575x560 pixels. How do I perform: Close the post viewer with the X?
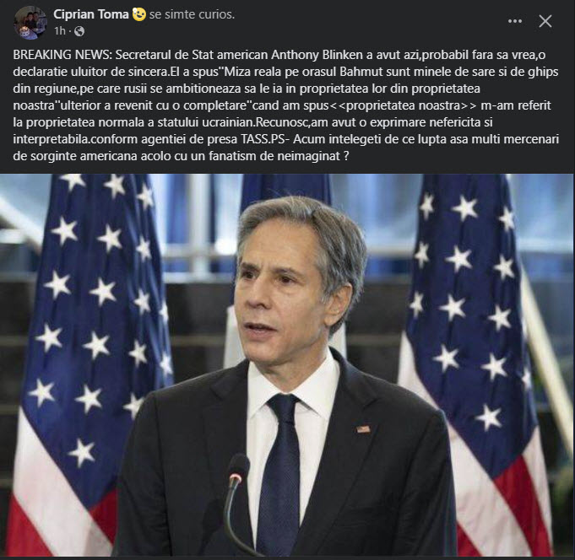pyautogui.click(x=545, y=21)
